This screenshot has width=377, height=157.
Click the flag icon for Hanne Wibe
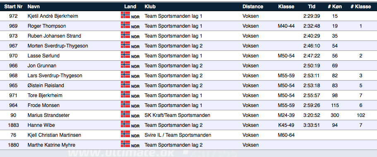125,124
